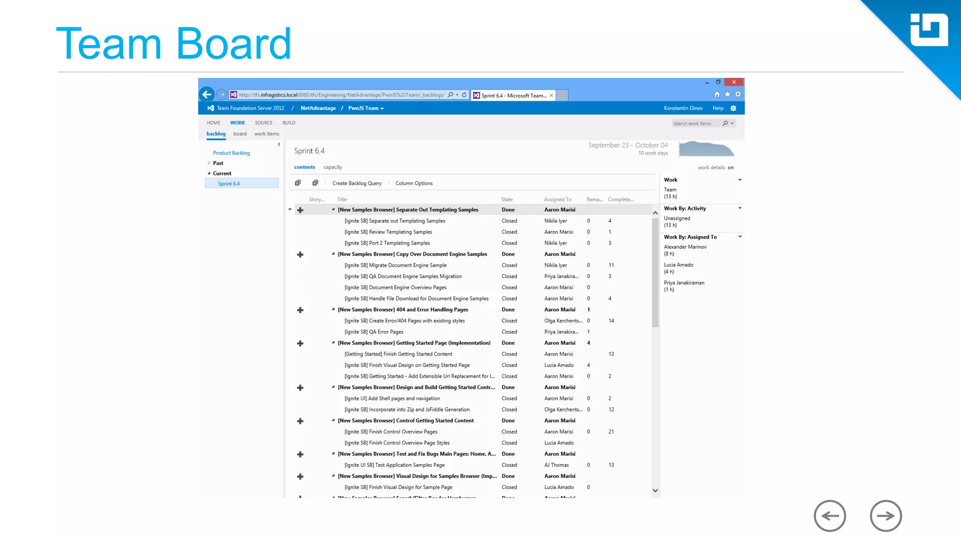The image size is (961, 540).
Task: Add task to Test and Fix Bugs story
Action: pyautogui.click(x=300, y=454)
